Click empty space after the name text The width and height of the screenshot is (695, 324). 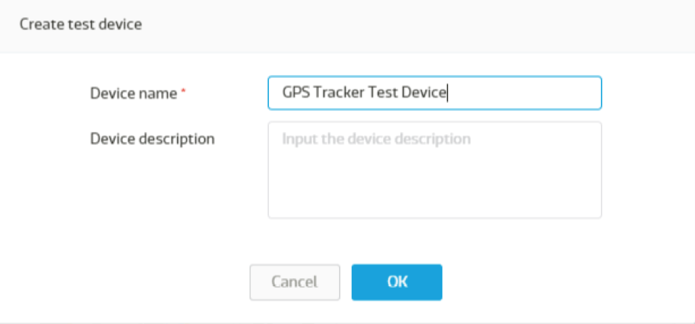(x=523, y=93)
